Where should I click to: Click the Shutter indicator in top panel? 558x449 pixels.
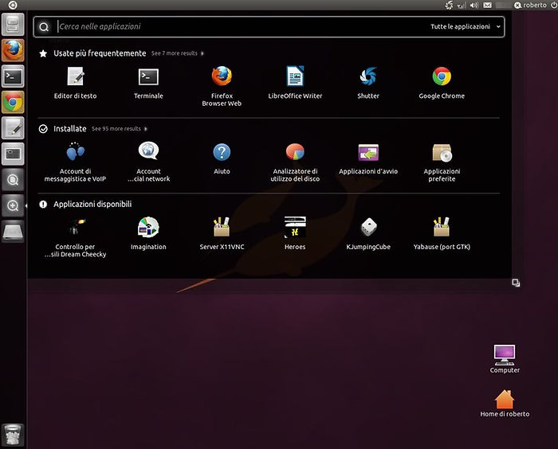pos(449,5)
